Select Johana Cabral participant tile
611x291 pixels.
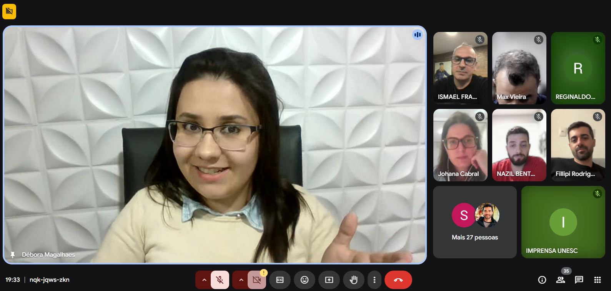tap(460, 145)
